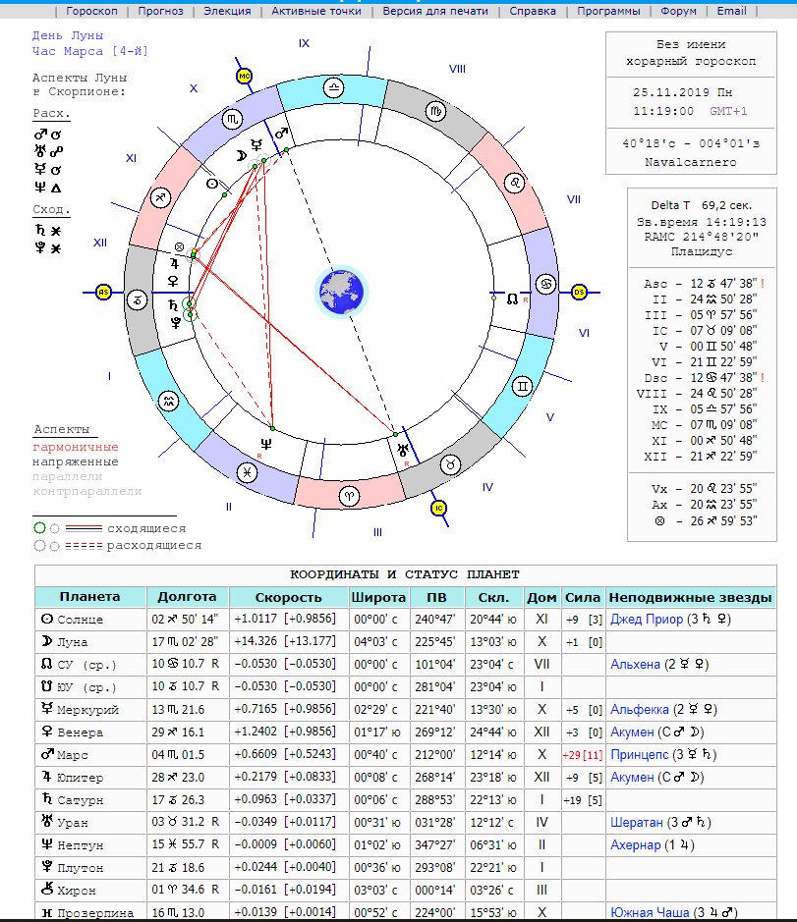This screenshot has height=922, width=797.
Task: Click the AS ascendant marker
Action: (x=103, y=292)
